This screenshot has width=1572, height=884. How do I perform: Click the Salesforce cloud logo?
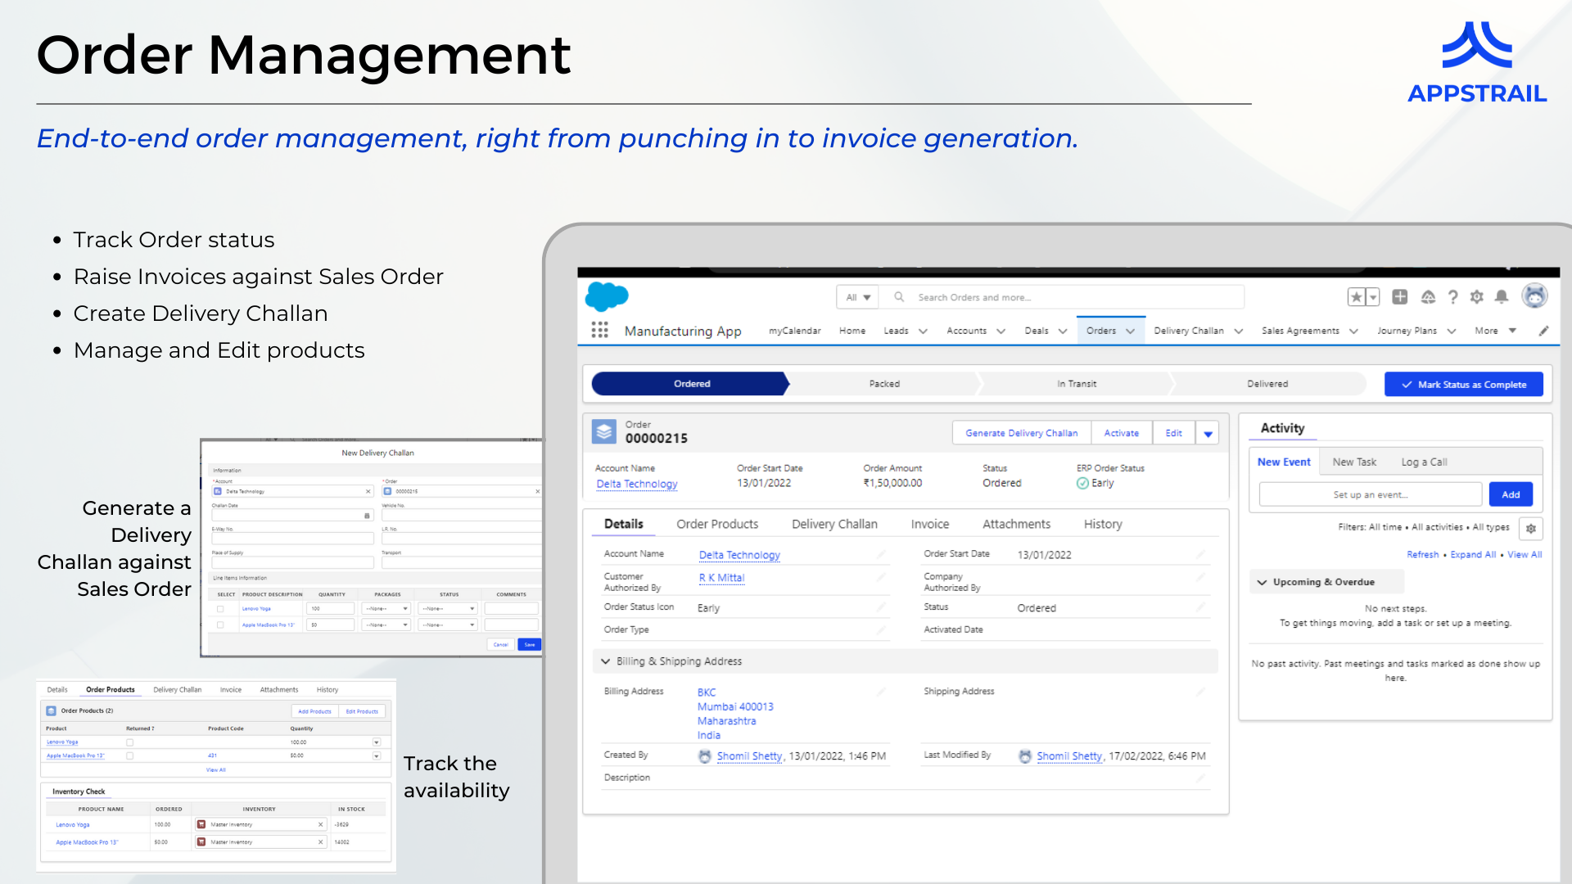tap(607, 296)
